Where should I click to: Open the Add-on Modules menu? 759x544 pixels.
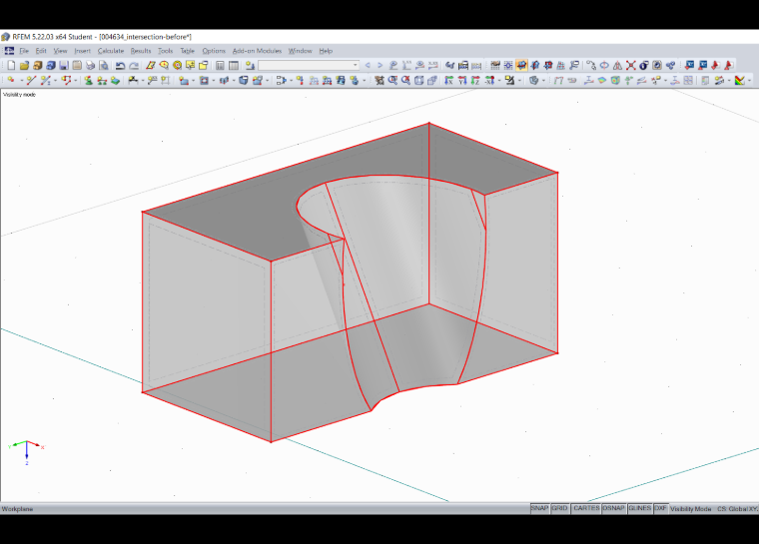[257, 51]
